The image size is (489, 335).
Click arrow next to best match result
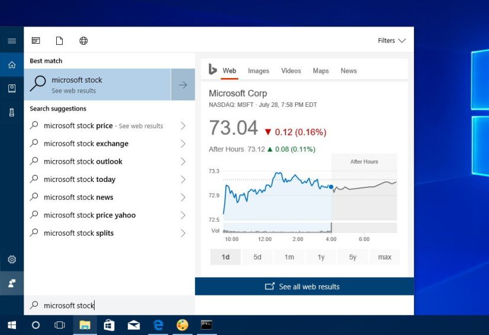pyautogui.click(x=183, y=84)
